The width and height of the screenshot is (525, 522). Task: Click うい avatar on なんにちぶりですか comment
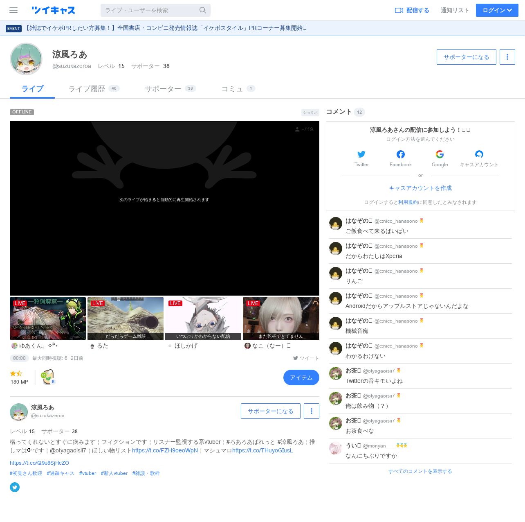pyautogui.click(x=336, y=448)
